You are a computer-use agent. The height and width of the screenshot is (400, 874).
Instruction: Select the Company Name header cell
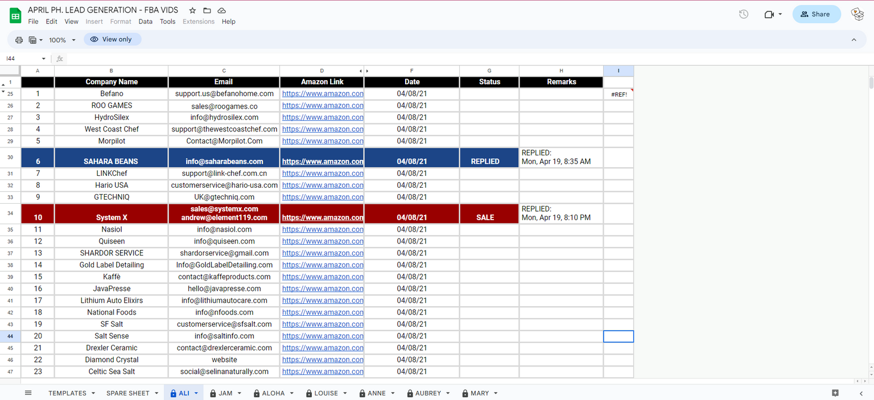point(112,82)
